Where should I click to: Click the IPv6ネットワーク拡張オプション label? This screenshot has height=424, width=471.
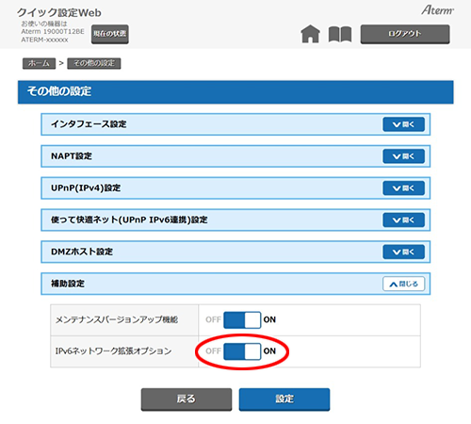(x=114, y=351)
